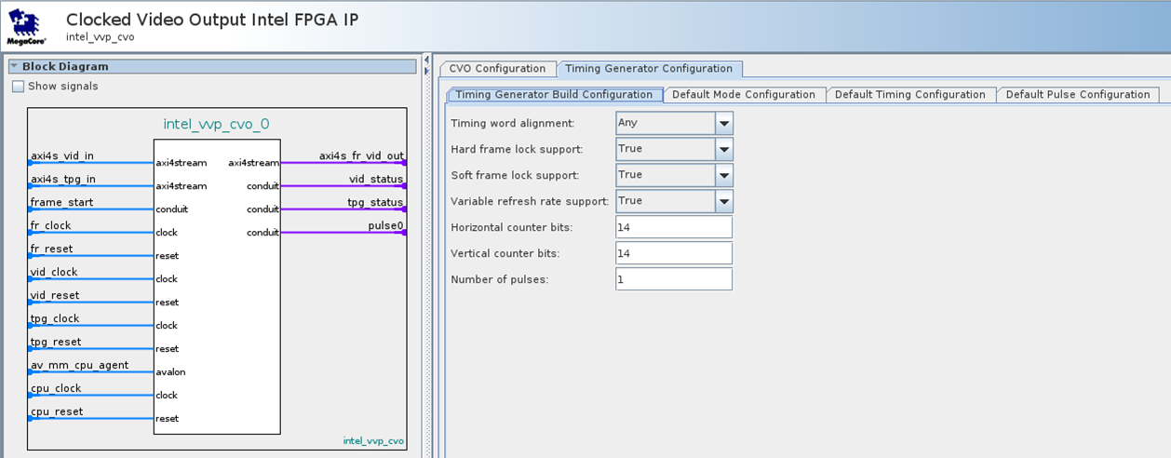Image resolution: width=1171 pixels, height=458 pixels.
Task: Click the Vertical counter bits field
Action: [x=673, y=253]
